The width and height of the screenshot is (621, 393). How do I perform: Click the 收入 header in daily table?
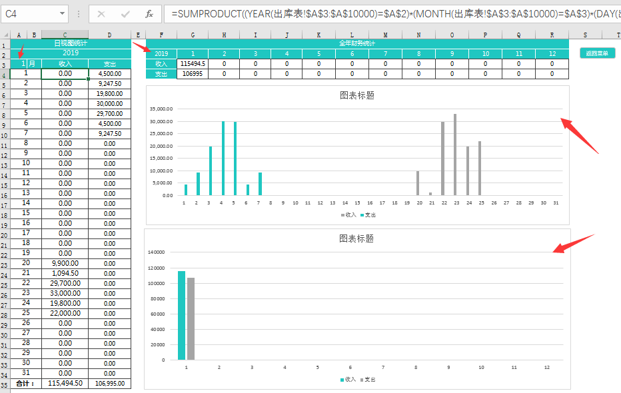click(65, 64)
